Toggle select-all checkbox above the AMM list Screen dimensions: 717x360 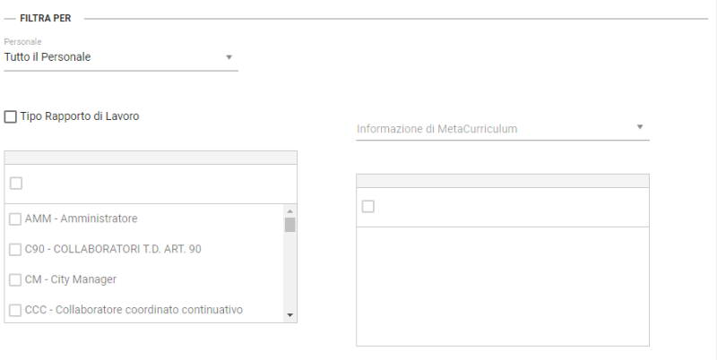[16, 184]
